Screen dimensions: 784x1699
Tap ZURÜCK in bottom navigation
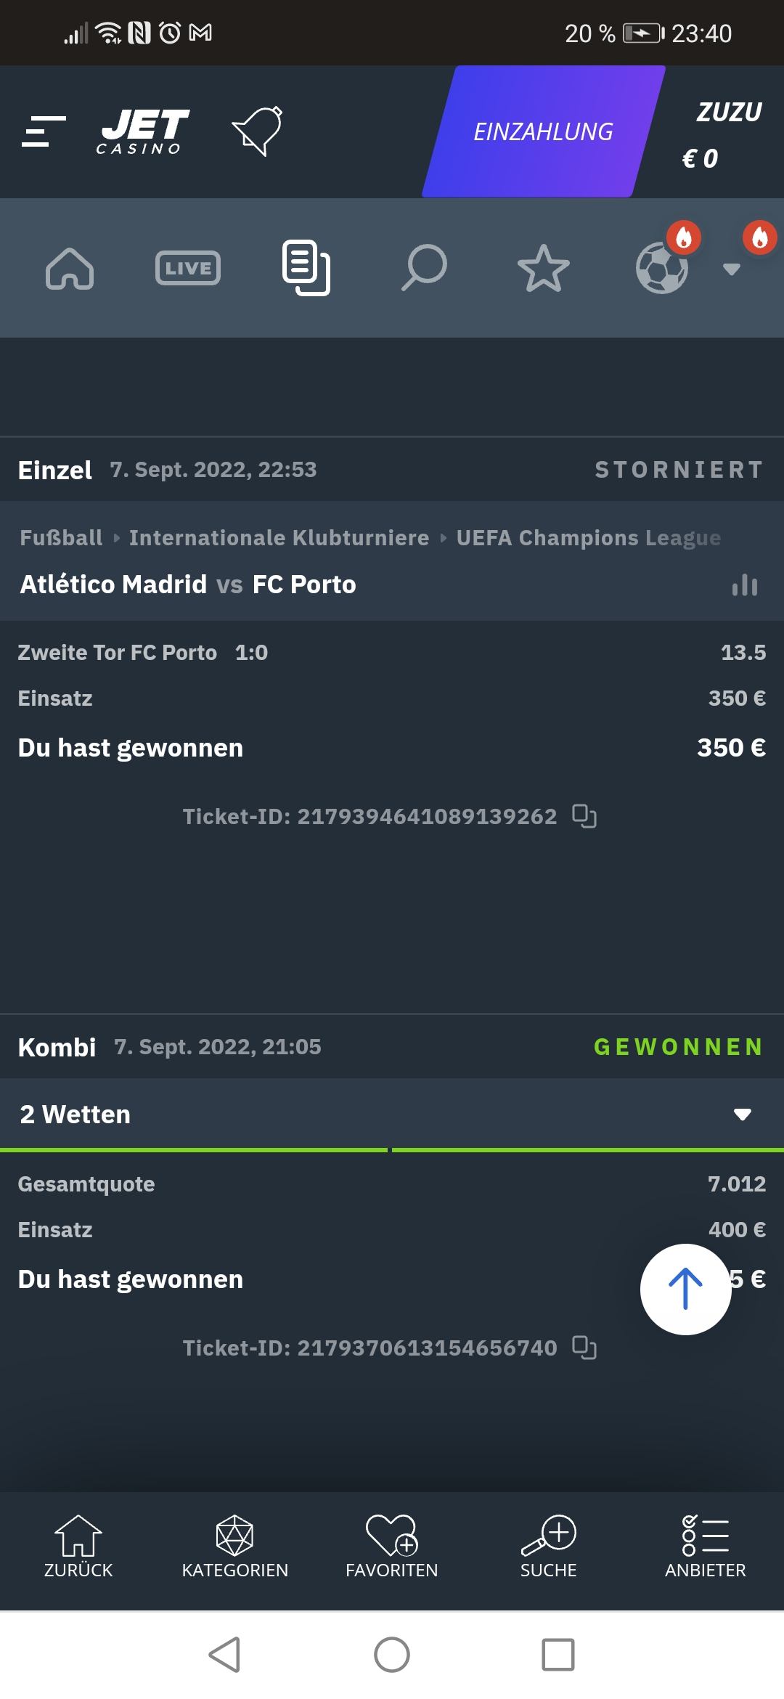point(78,1547)
